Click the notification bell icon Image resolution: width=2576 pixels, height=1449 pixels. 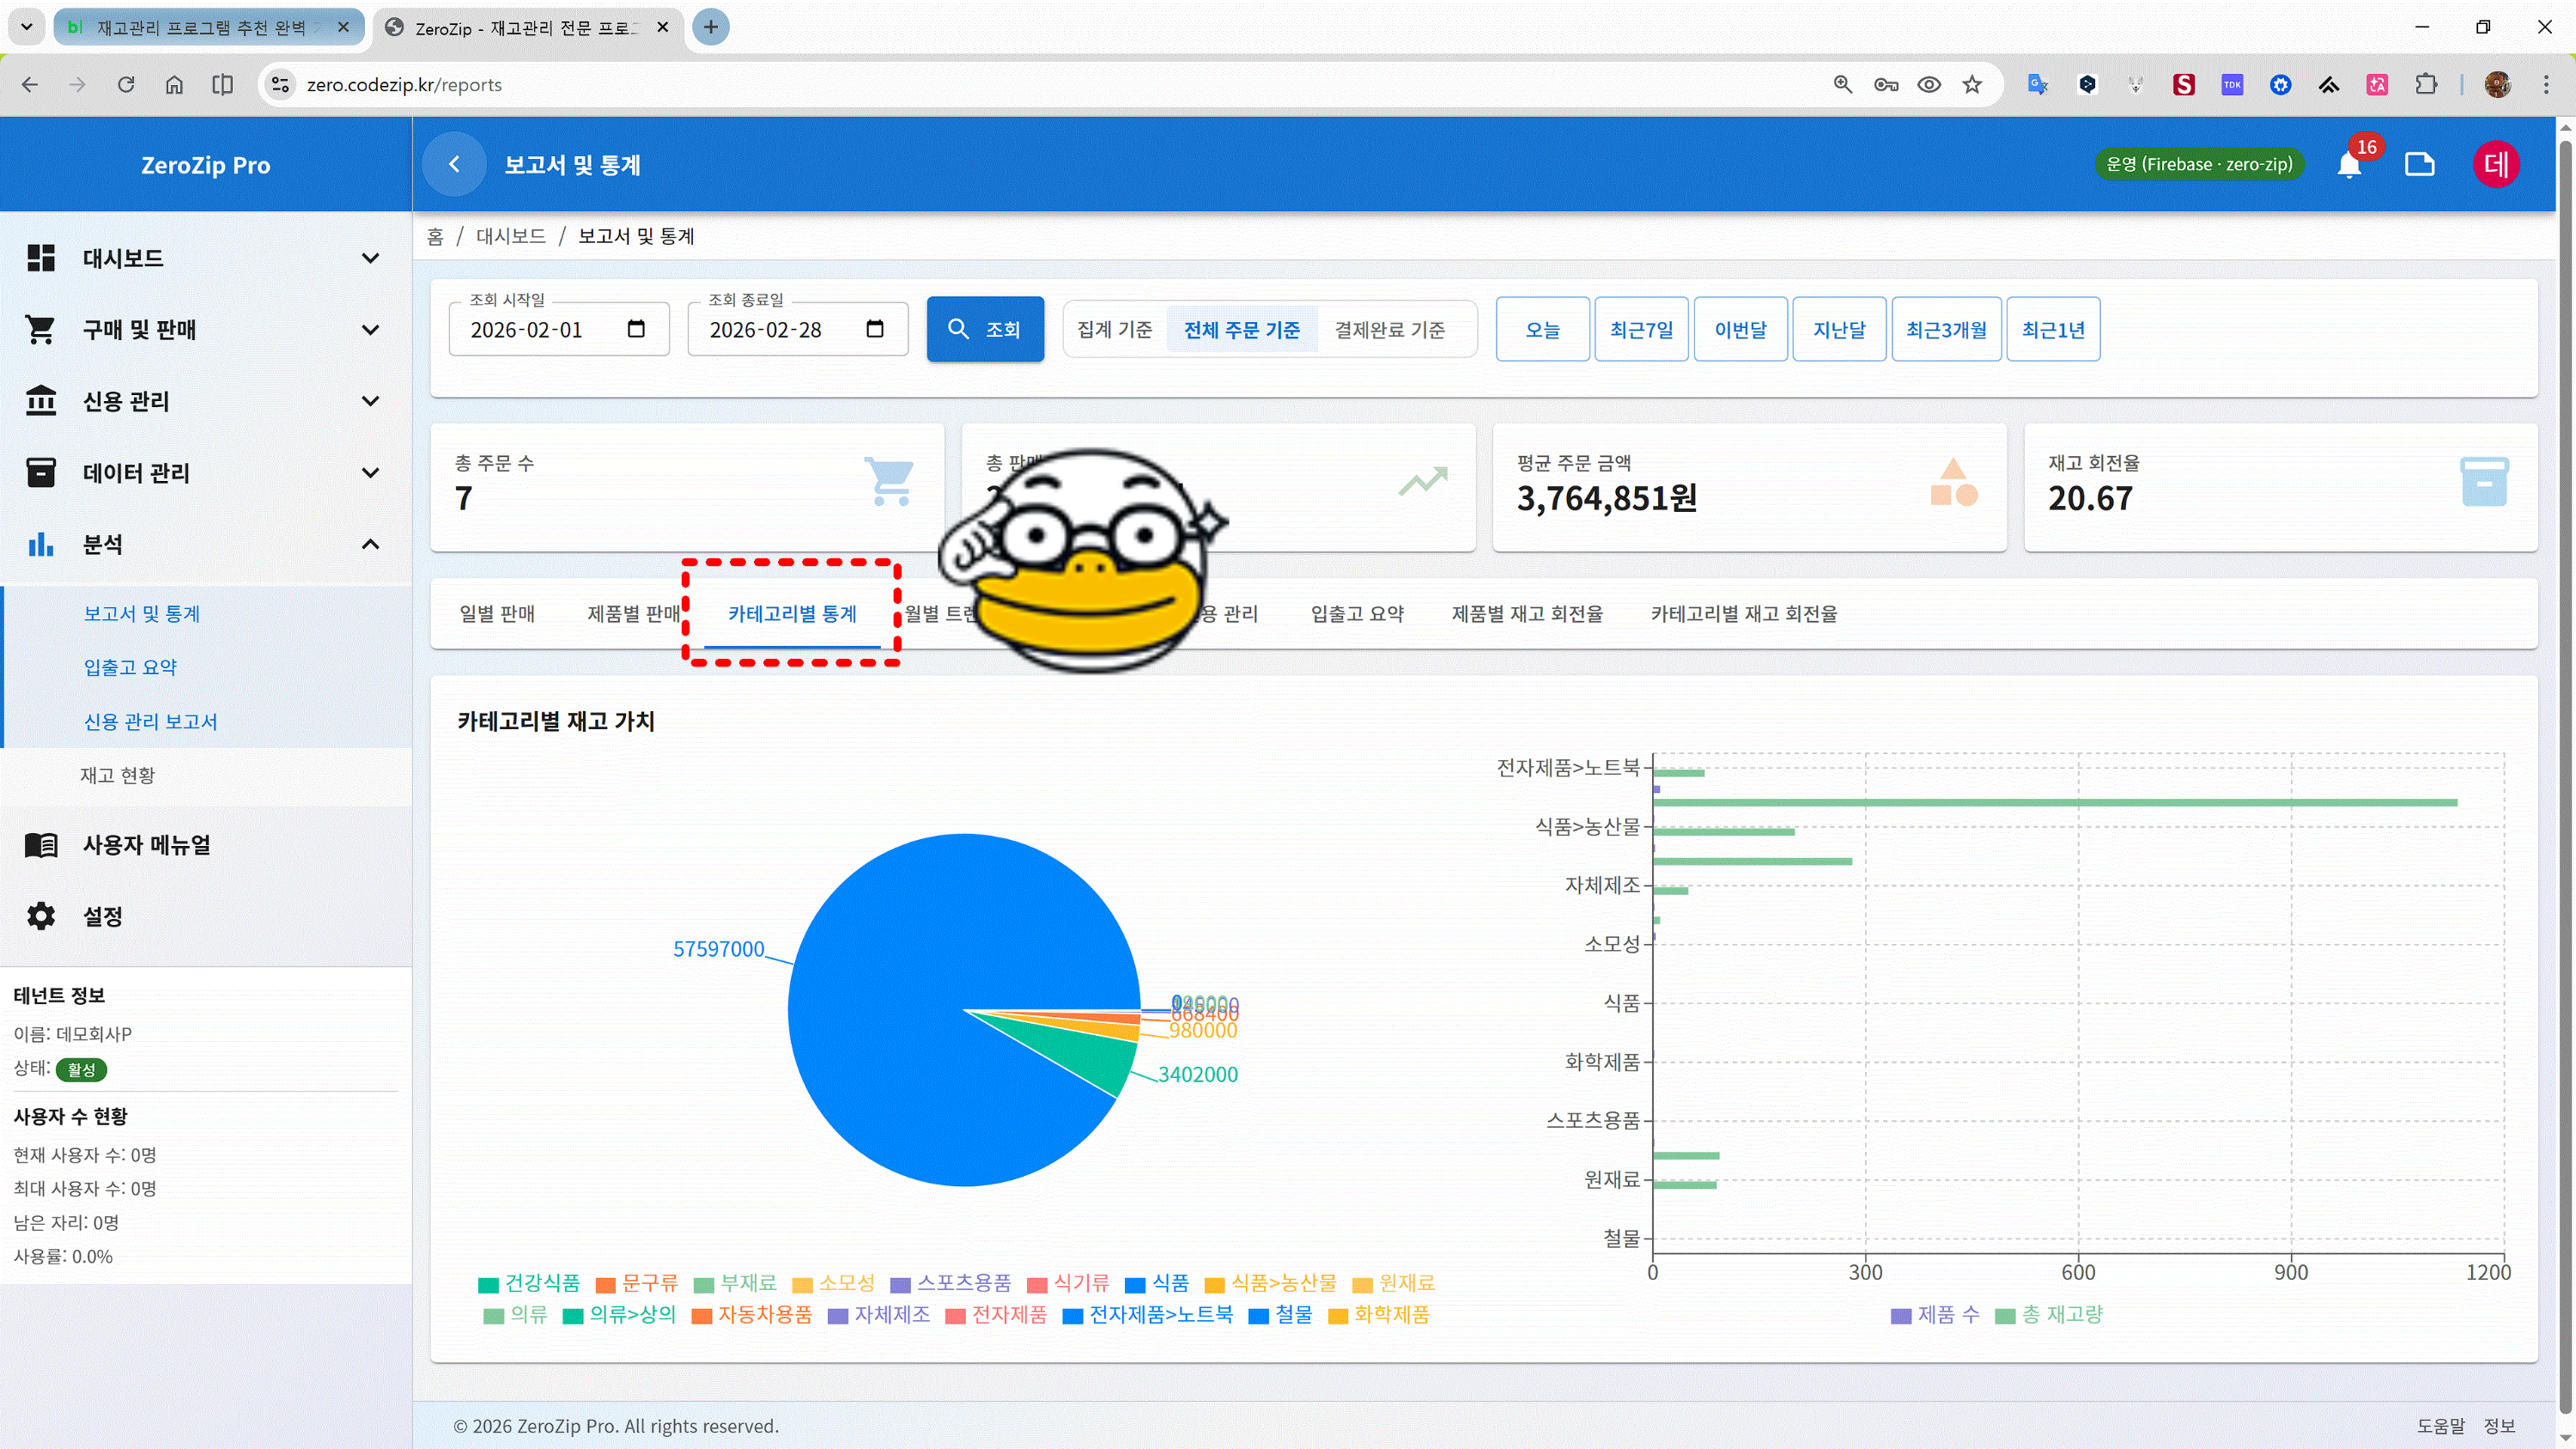(x=2349, y=165)
